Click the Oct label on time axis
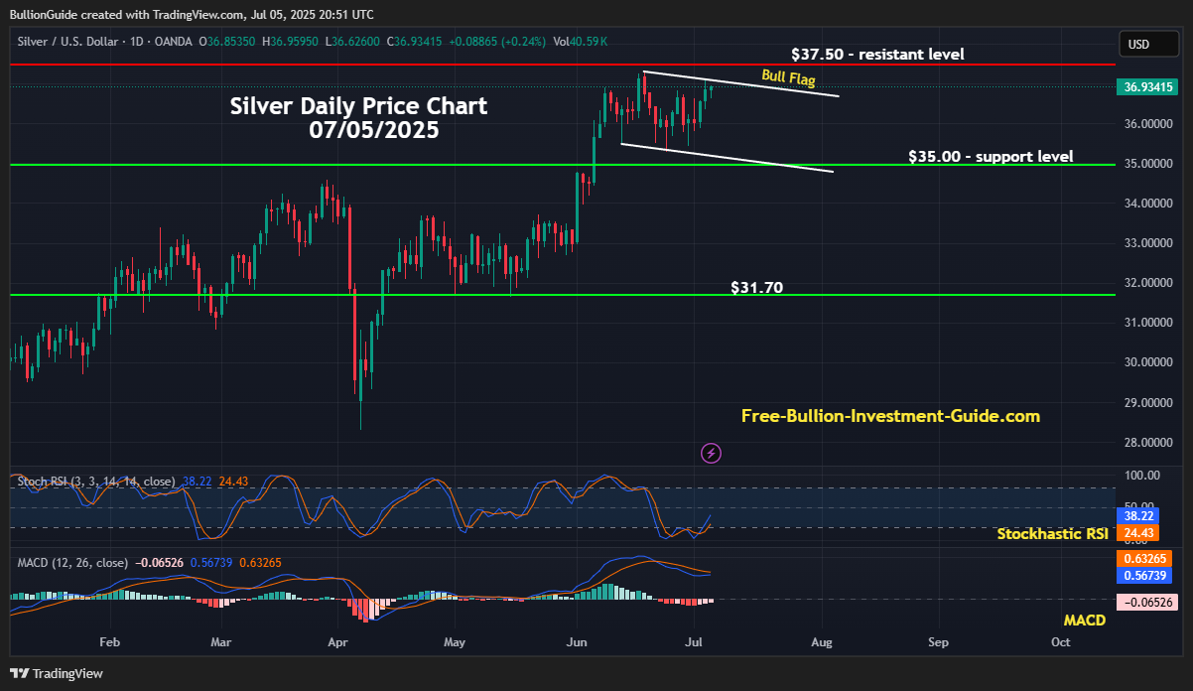 [x=1060, y=642]
